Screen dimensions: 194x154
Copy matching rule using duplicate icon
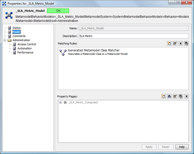click(x=186, y=43)
